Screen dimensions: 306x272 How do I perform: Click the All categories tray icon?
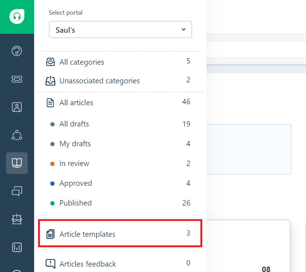[x=50, y=62]
